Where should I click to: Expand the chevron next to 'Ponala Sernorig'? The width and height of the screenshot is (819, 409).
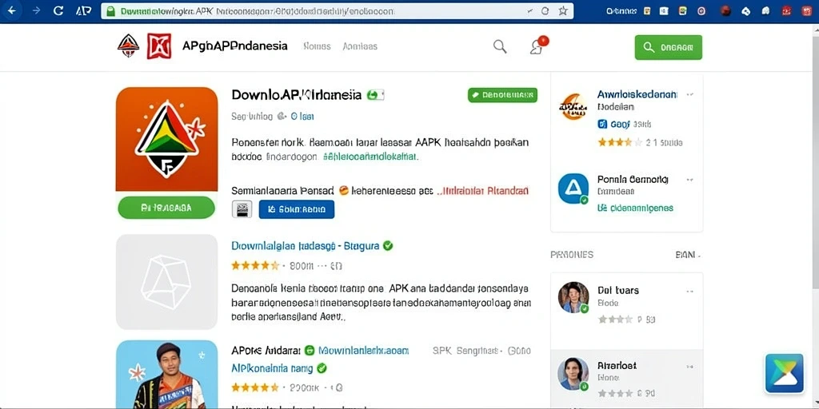[x=690, y=180]
